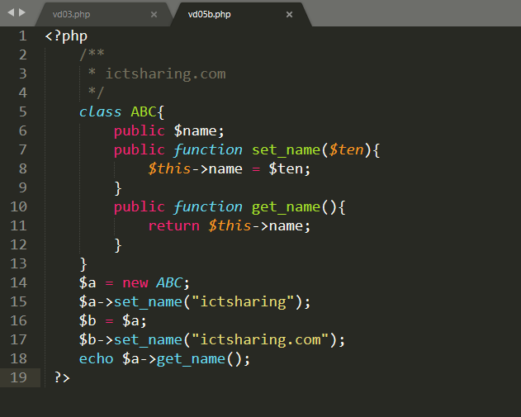The width and height of the screenshot is (521, 417).
Task: Click the 'echo' keyword on line 18
Action: [97, 359]
